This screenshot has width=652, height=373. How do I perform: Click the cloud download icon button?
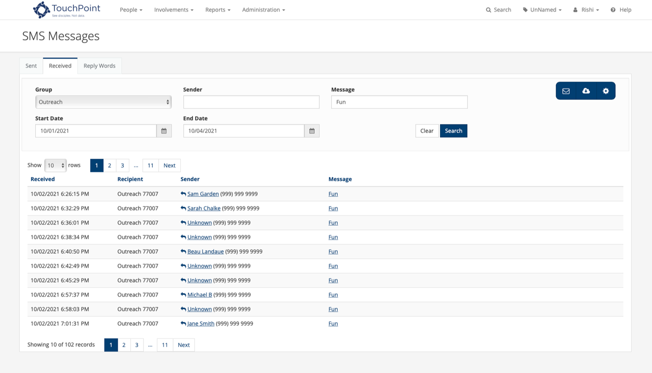pyautogui.click(x=586, y=91)
